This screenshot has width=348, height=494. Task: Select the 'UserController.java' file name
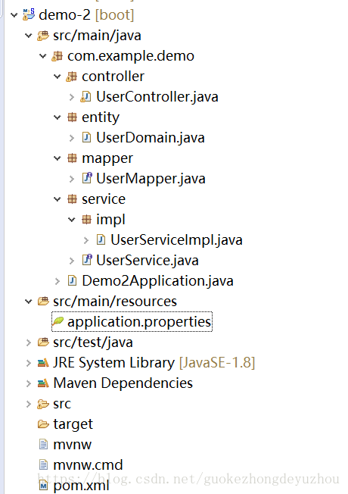pos(157,97)
